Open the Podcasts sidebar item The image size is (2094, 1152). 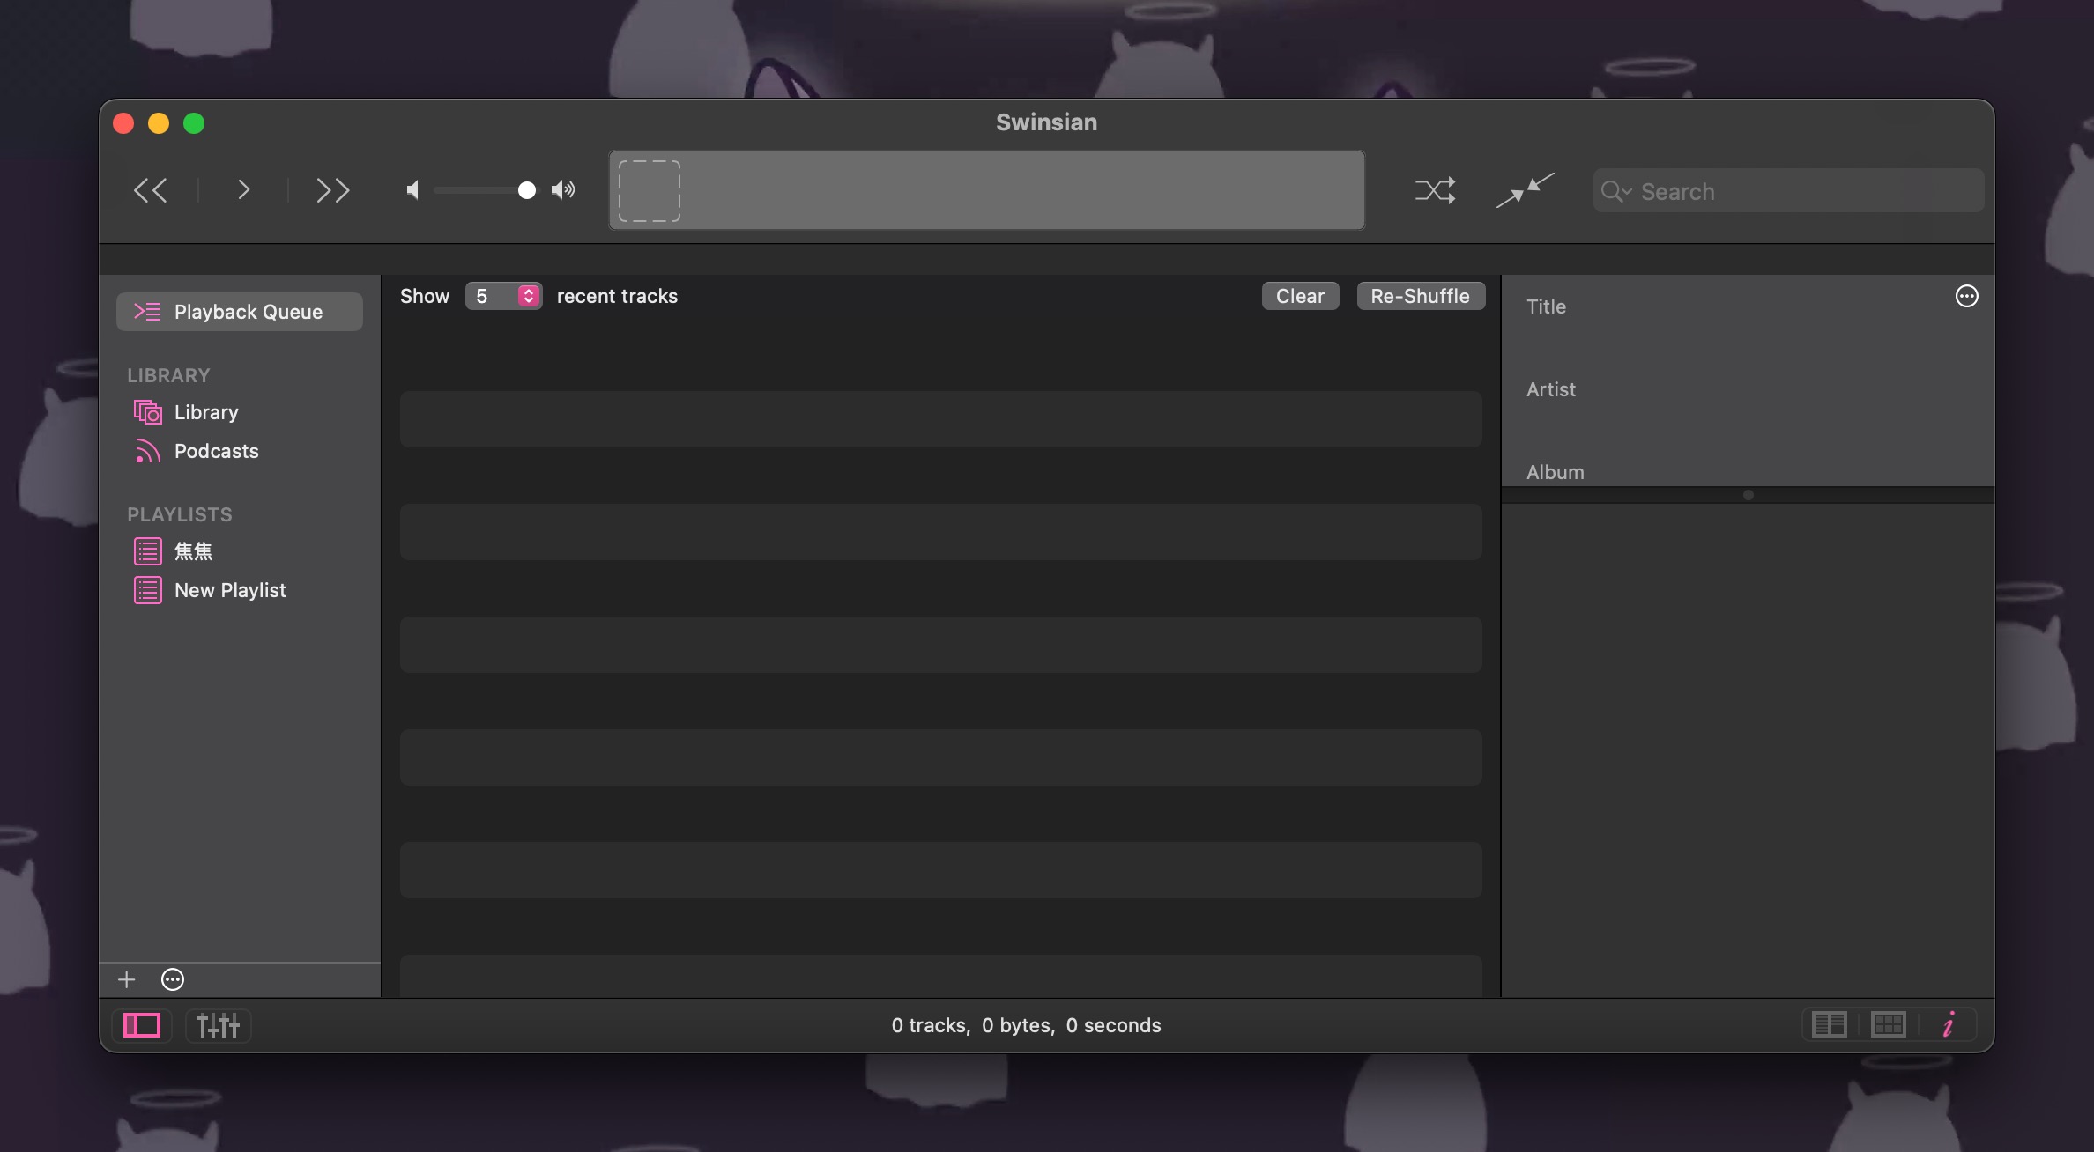click(216, 451)
